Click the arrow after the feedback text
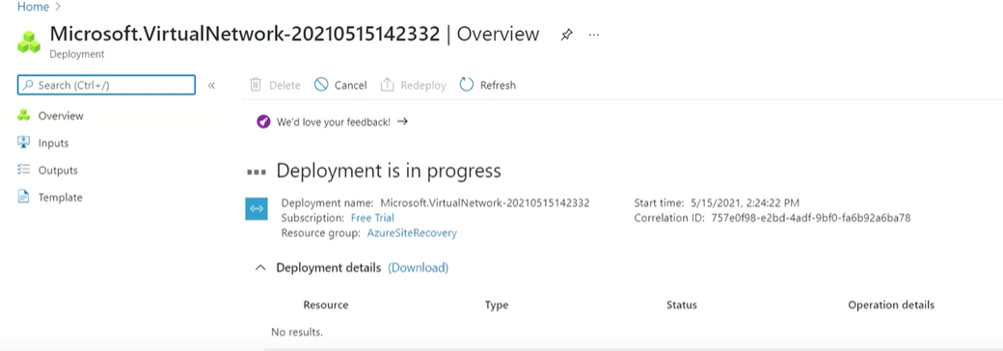This screenshot has height=351, width=1003. coord(402,121)
